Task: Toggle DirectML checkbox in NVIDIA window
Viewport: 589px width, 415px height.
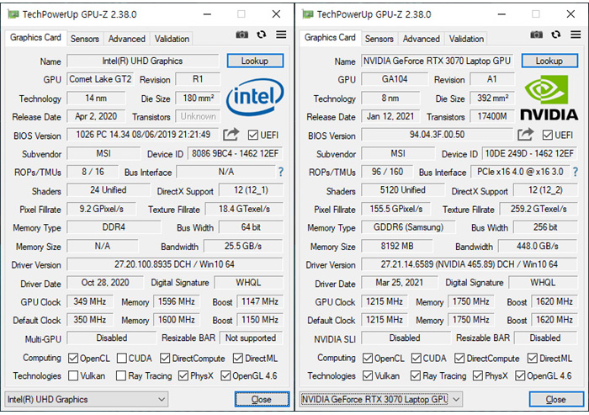Action: [533, 359]
